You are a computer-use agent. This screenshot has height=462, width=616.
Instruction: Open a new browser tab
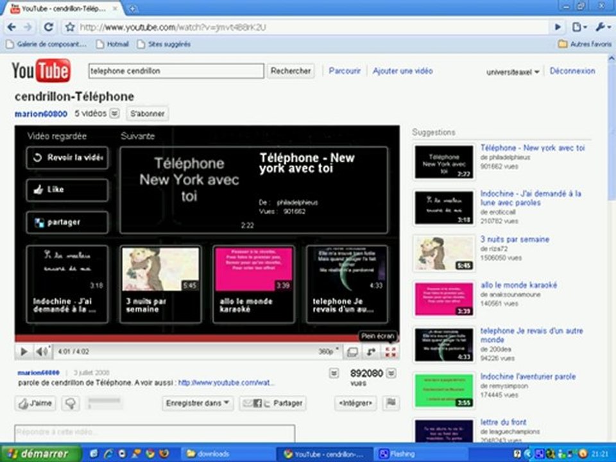133,8
